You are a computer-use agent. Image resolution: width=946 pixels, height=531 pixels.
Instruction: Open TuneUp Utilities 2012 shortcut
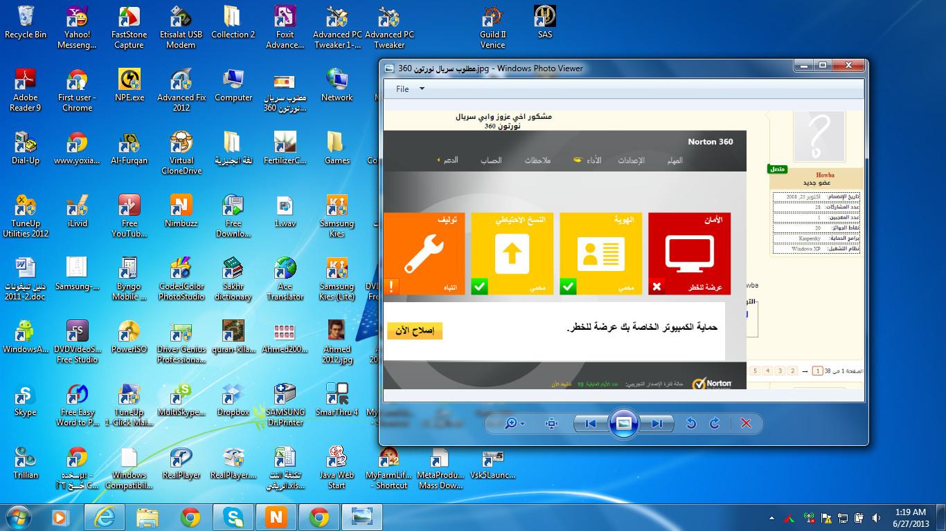point(26,216)
